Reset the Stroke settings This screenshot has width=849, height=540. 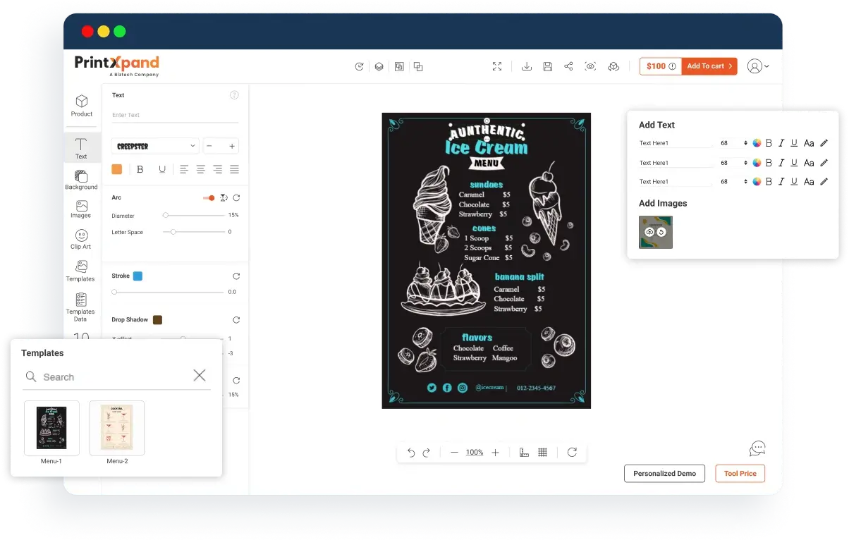[x=236, y=276]
